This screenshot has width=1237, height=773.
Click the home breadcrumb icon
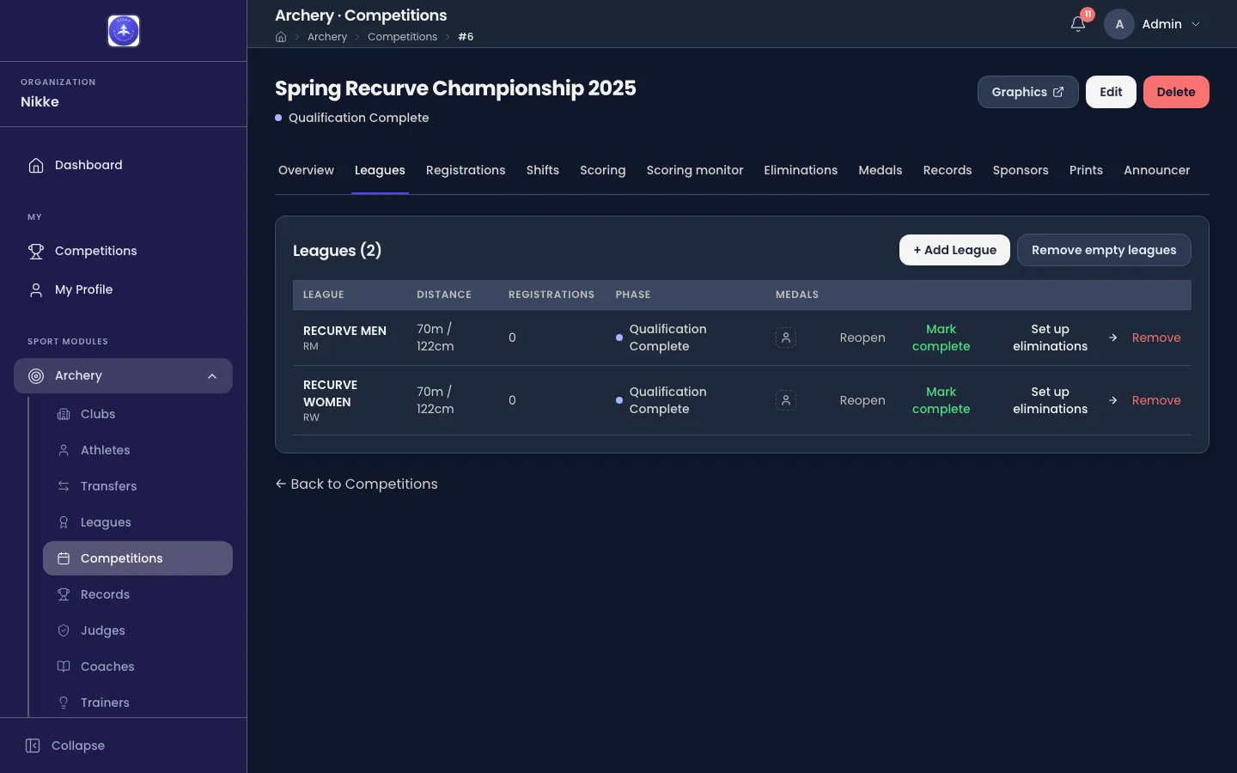click(x=281, y=37)
